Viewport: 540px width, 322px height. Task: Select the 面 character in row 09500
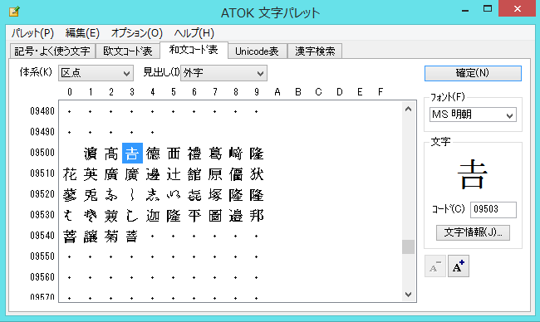pyautogui.click(x=174, y=153)
